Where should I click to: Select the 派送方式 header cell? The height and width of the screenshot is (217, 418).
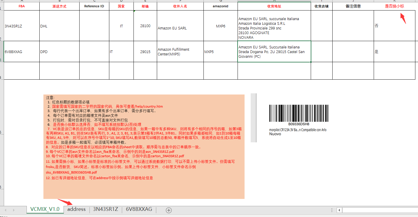coord(59,6)
